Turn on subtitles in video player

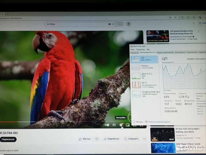coord(114,125)
